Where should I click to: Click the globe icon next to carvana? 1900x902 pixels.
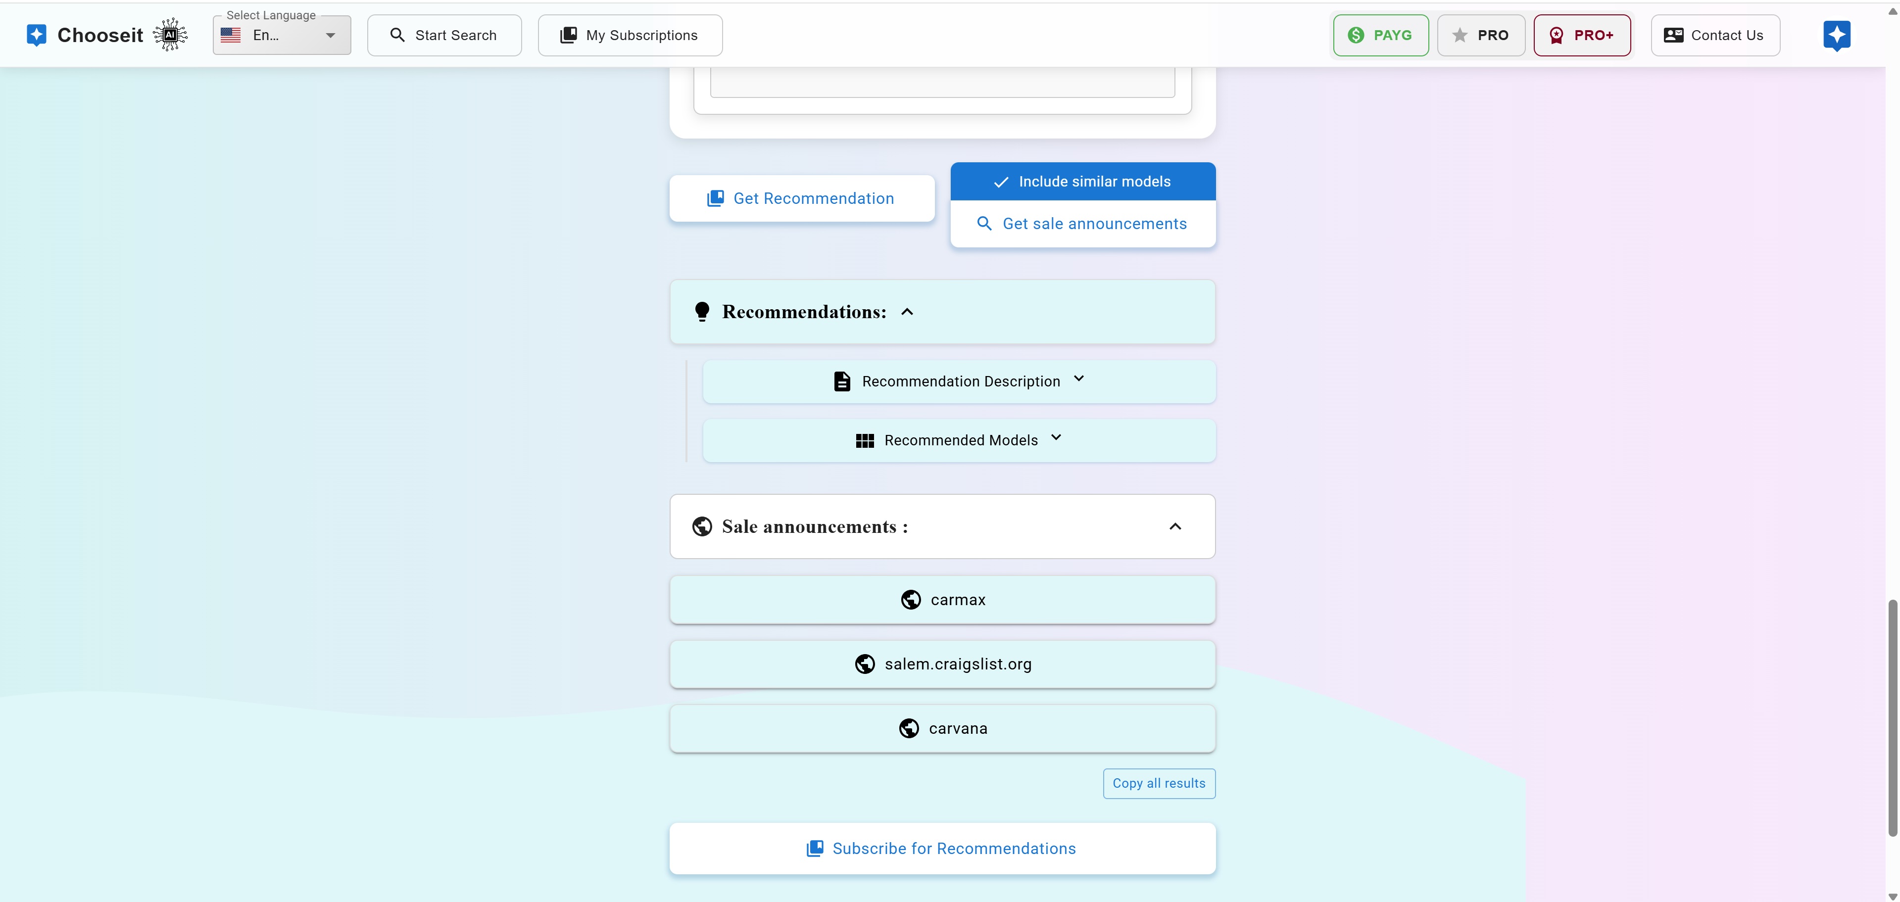coord(909,729)
